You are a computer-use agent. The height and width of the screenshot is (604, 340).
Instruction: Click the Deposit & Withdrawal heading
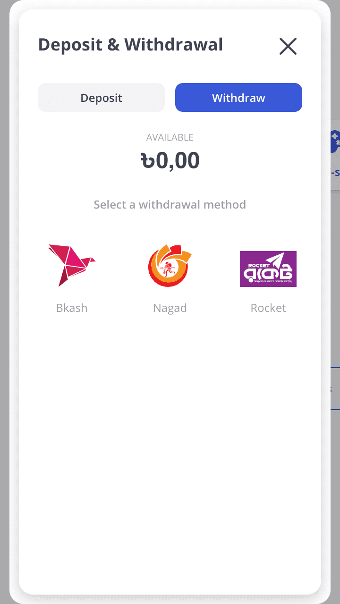130,45
